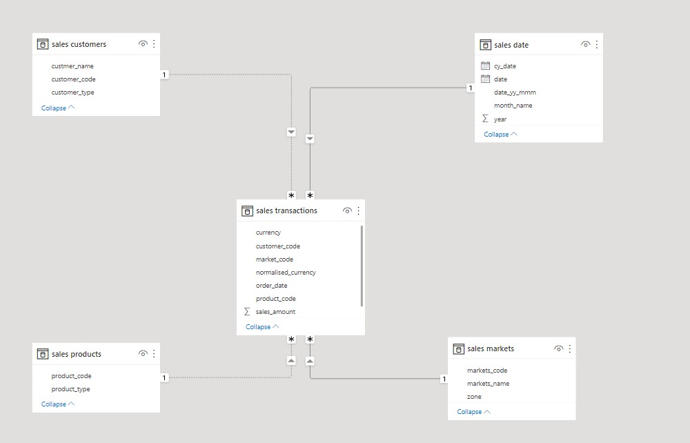Select the sales products table header title
The width and height of the screenshot is (690, 443).
76,354
